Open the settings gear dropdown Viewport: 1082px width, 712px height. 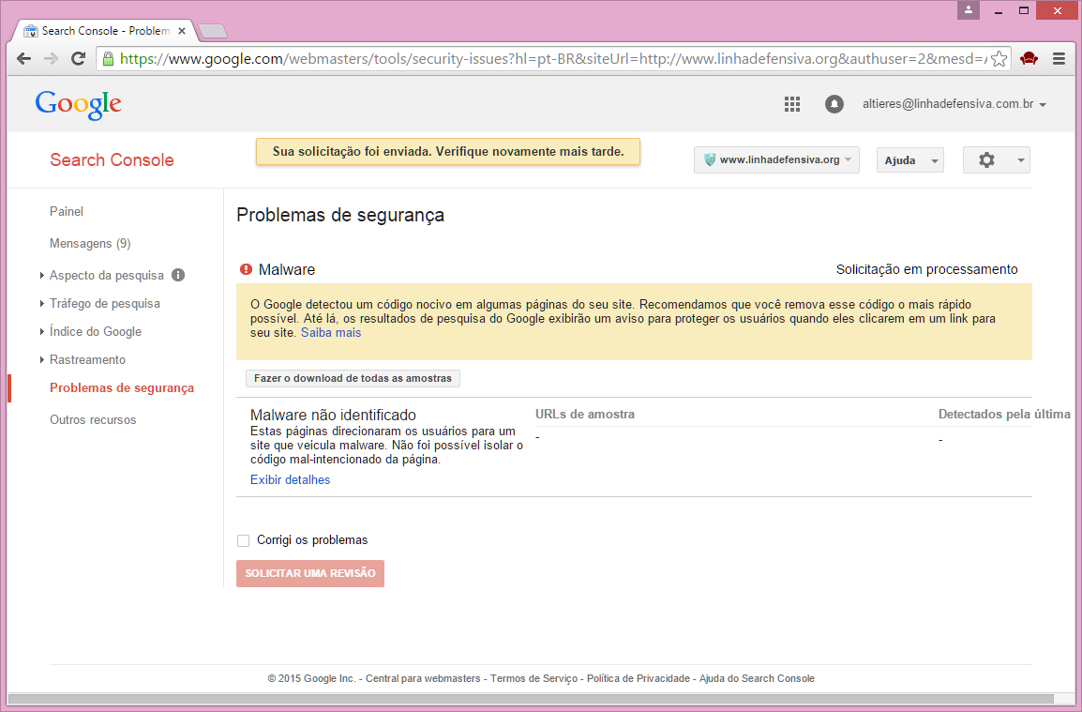tap(996, 160)
